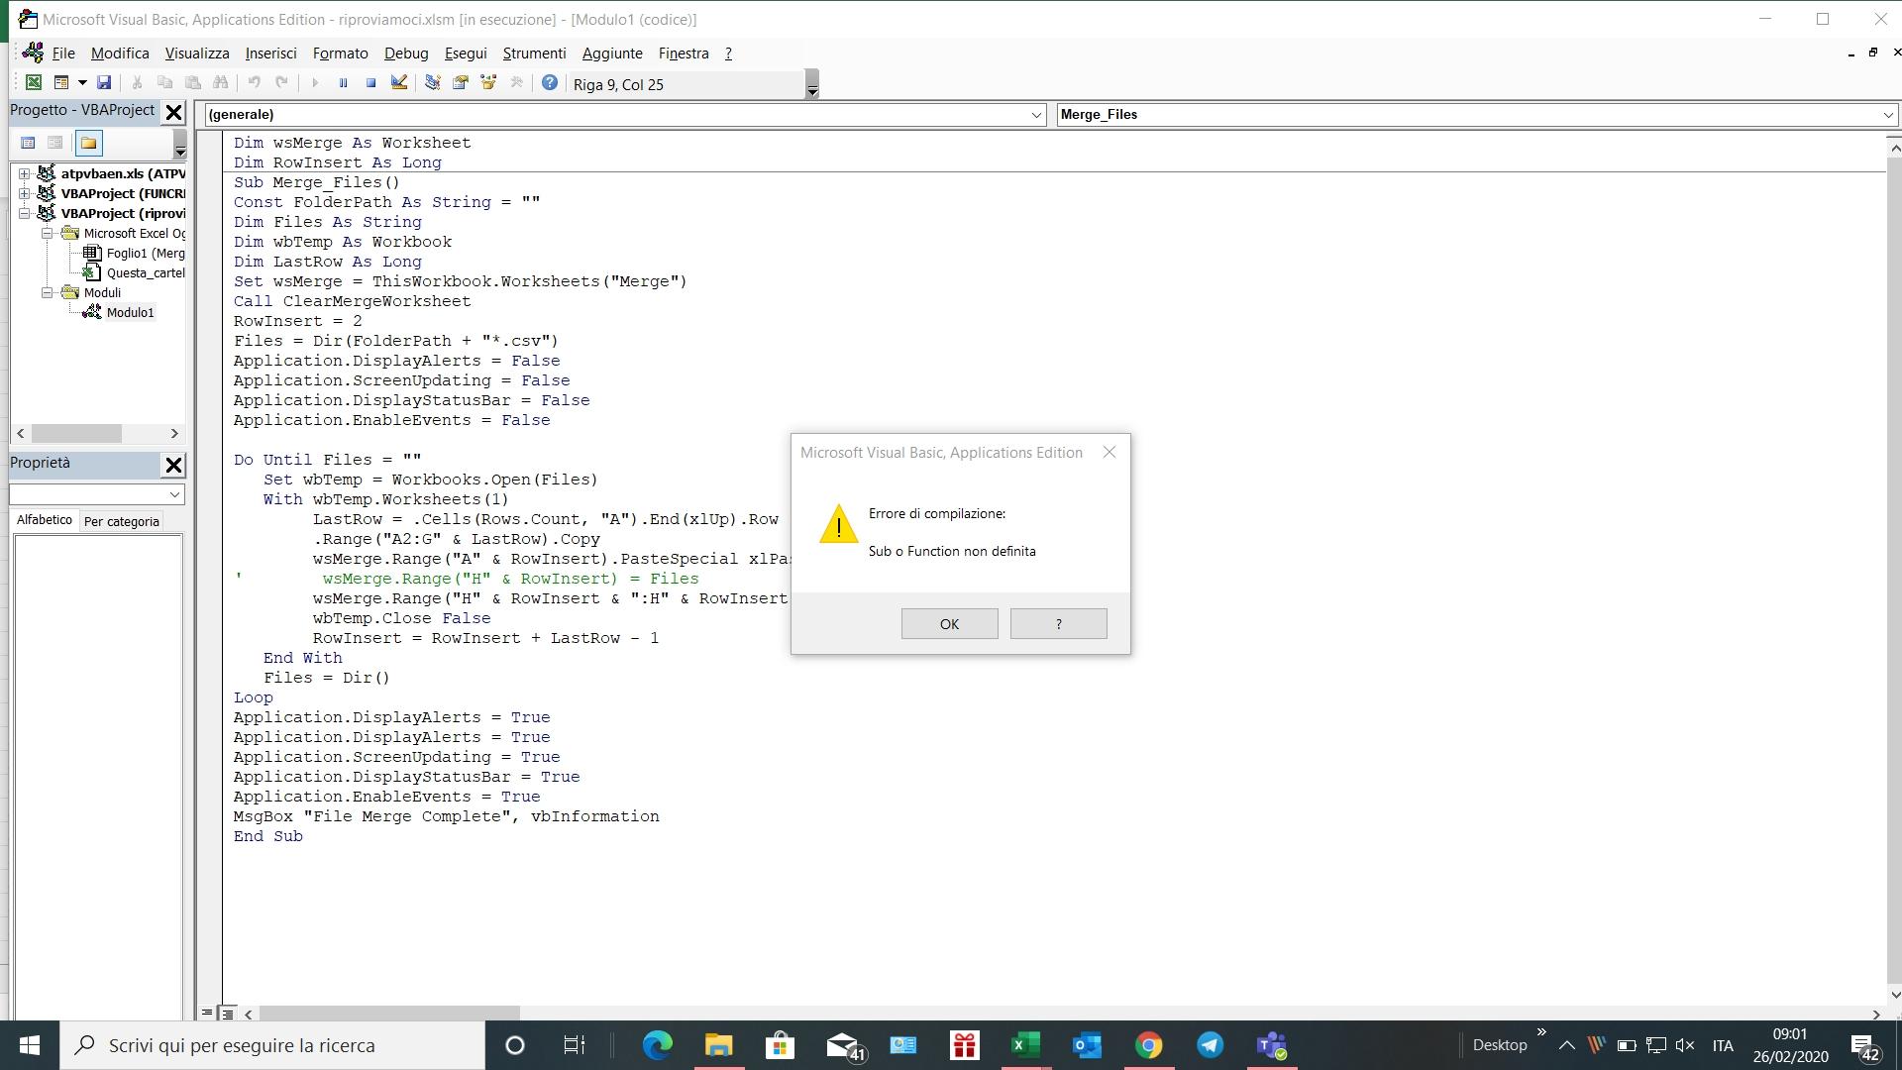Click the Stop/Reset execution icon
1902x1070 pixels.
[x=370, y=83]
